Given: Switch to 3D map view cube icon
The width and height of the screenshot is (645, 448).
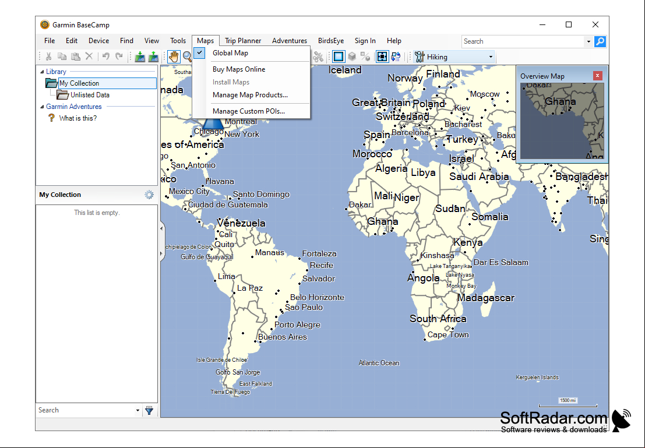Looking at the screenshot, I should coord(352,57).
